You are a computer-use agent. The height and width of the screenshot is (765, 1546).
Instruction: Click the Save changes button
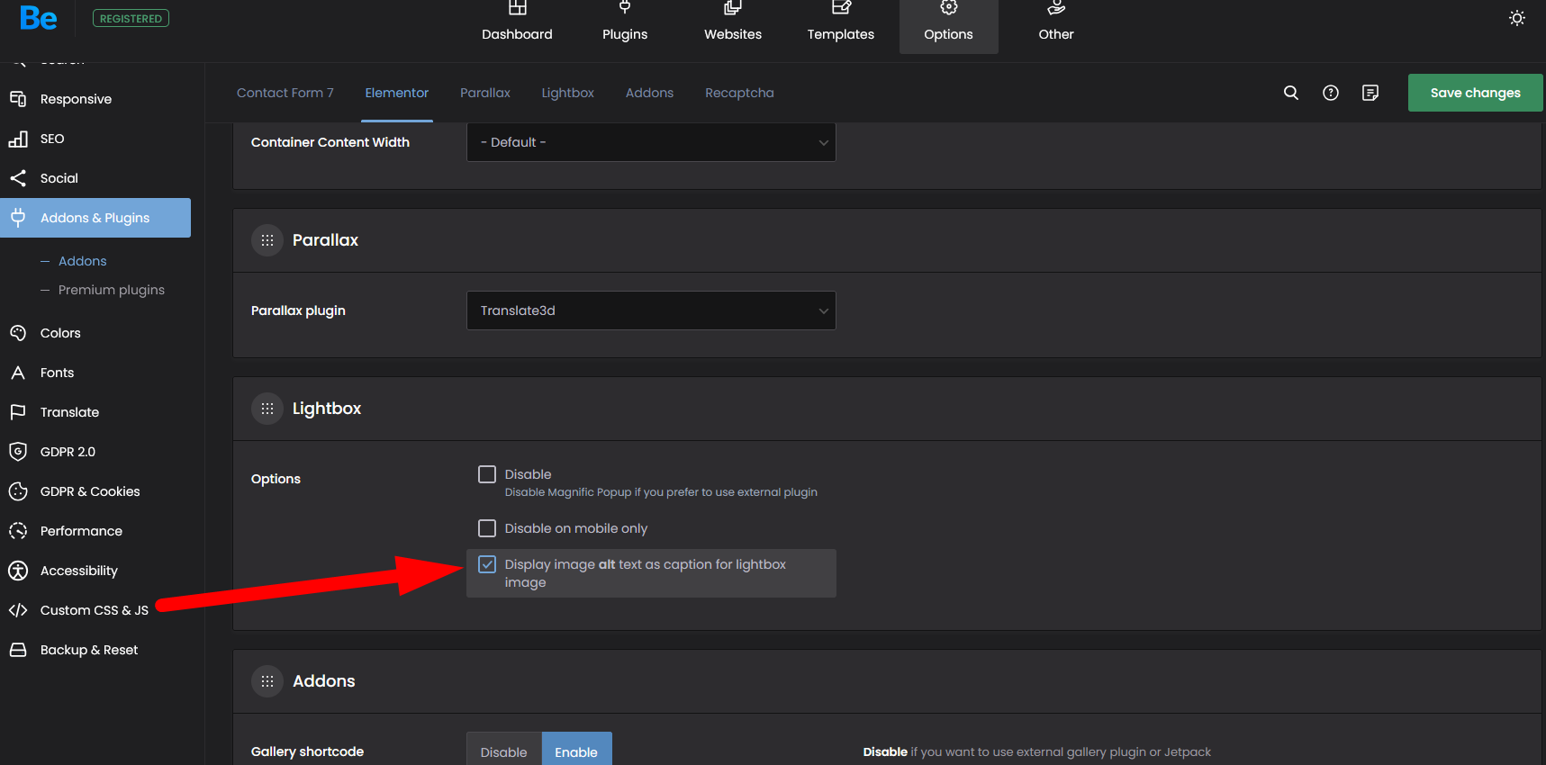pyautogui.click(x=1474, y=93)
